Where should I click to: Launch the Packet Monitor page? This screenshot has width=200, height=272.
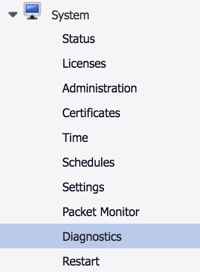pos(101,212)
